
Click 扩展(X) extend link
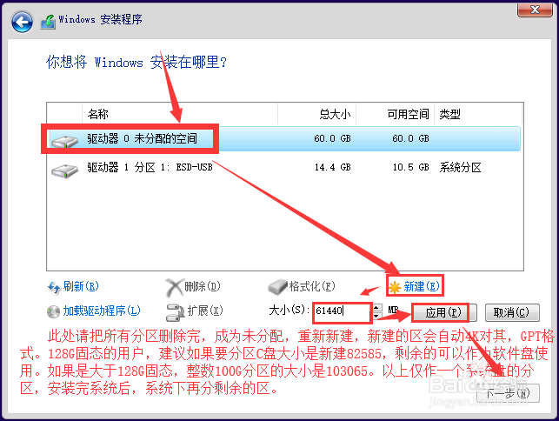coord(205,311)
